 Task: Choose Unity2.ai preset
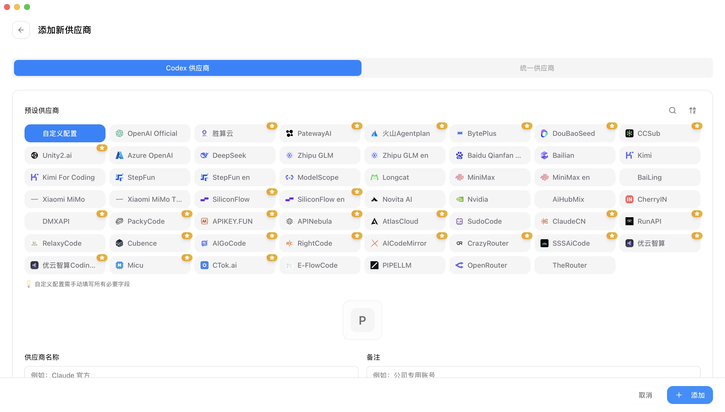[65, 155]
